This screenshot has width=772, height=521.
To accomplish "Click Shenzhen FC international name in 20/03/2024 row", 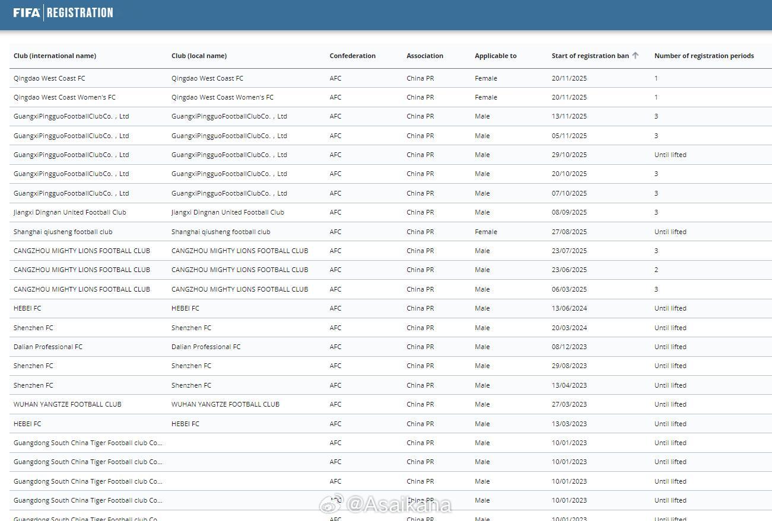I will (x=33, y=328).
